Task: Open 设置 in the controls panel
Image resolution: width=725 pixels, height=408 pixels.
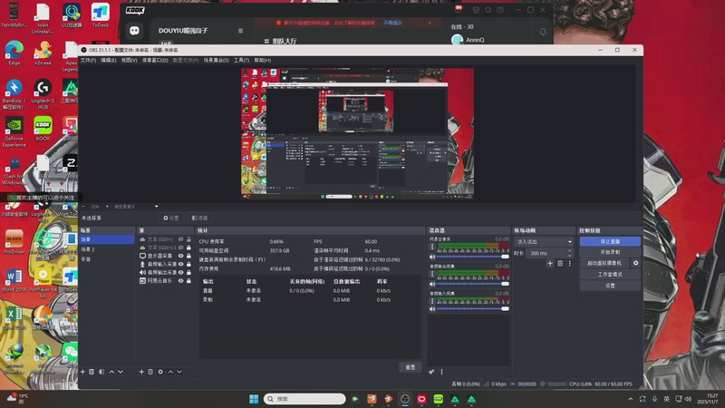Action: pyautogui.click(x=610, y=286)
